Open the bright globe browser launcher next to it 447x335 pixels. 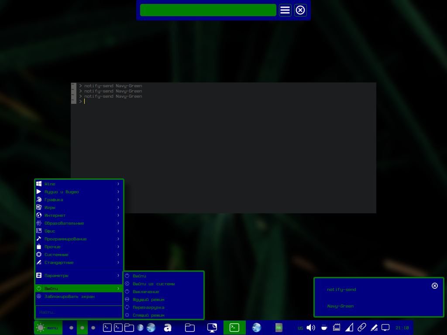tap(151, 328)
